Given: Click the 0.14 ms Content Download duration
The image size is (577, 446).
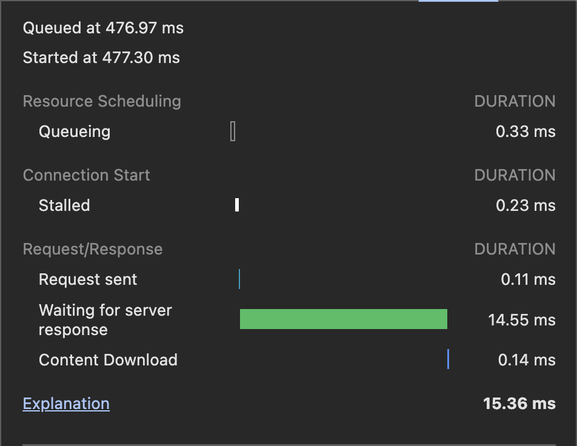Looking at the screenshot, I should tap(526, 360).
